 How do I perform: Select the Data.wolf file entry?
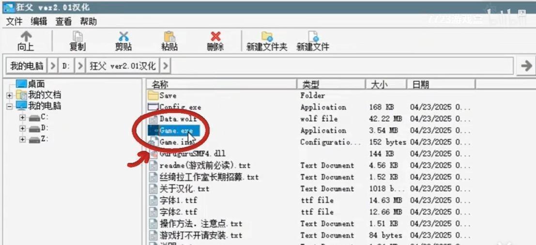[177, 119]
